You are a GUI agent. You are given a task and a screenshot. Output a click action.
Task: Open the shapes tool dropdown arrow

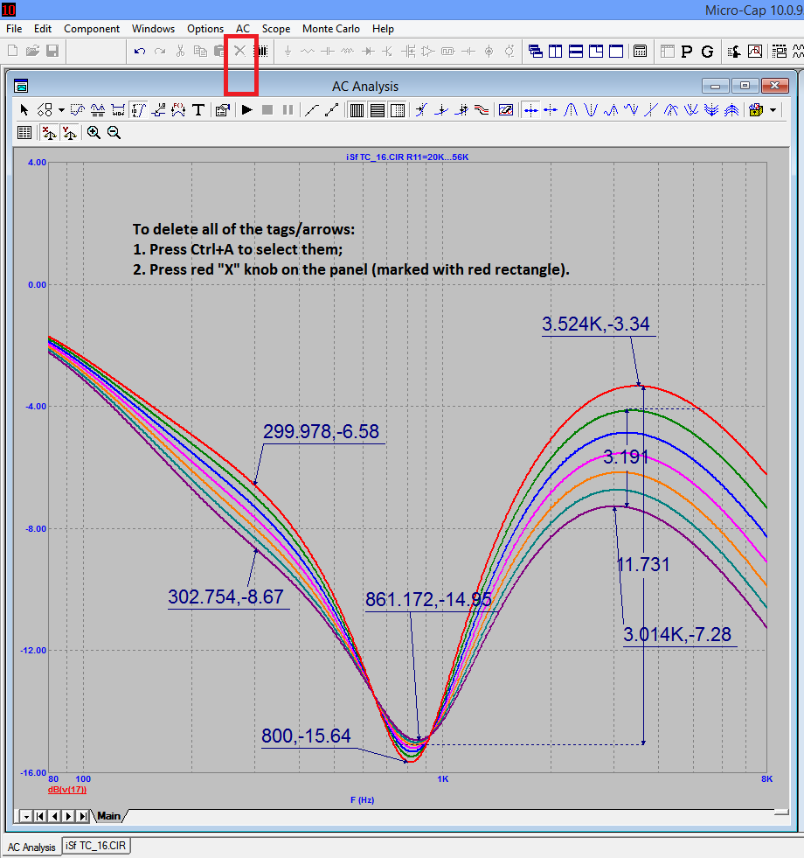[61, 110]
